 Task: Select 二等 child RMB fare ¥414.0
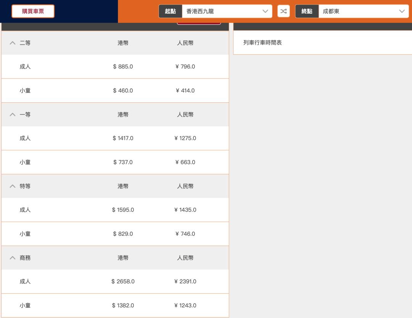(185, 91)
